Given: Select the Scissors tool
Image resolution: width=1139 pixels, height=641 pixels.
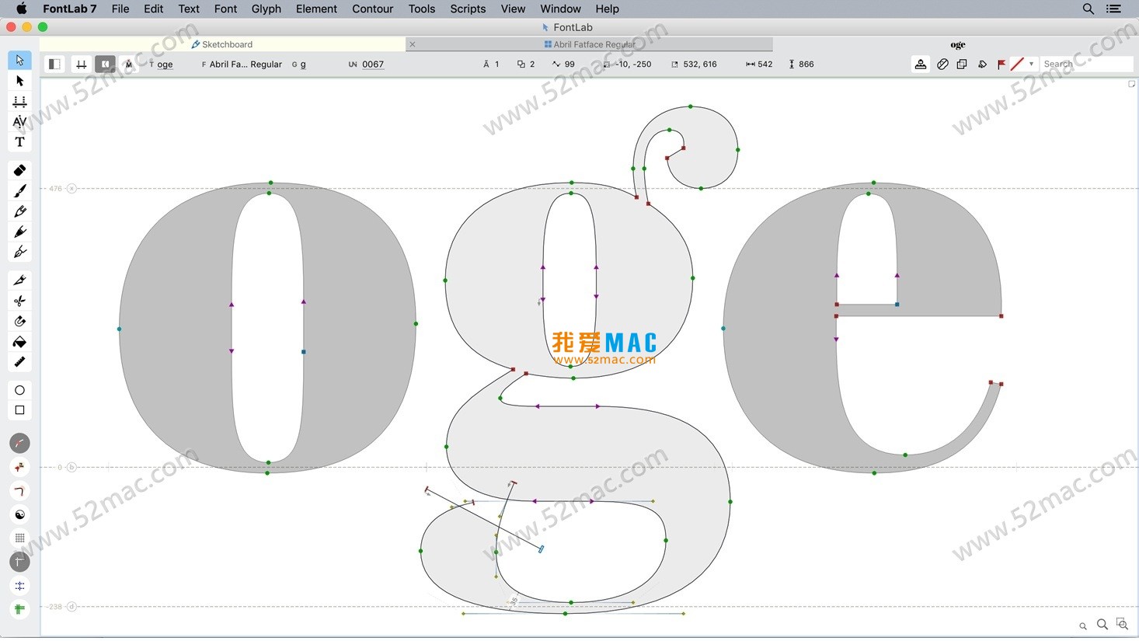Looking at the screenshot, I should pos(19,301).
